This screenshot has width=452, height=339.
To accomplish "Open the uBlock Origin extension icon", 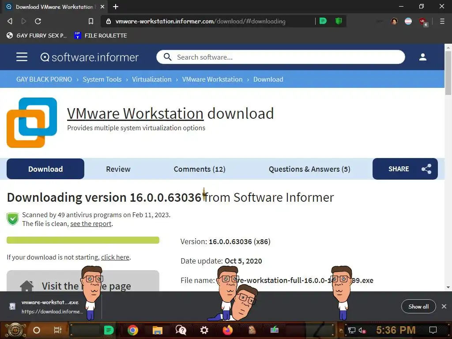I will point(423,22).
